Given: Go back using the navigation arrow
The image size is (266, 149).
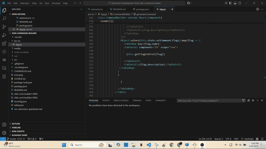Looking at the screenshot, I should [x=75, y=3].
